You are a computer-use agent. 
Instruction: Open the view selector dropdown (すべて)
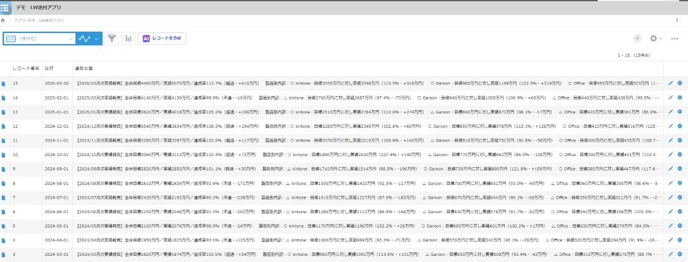coord(39,39)
